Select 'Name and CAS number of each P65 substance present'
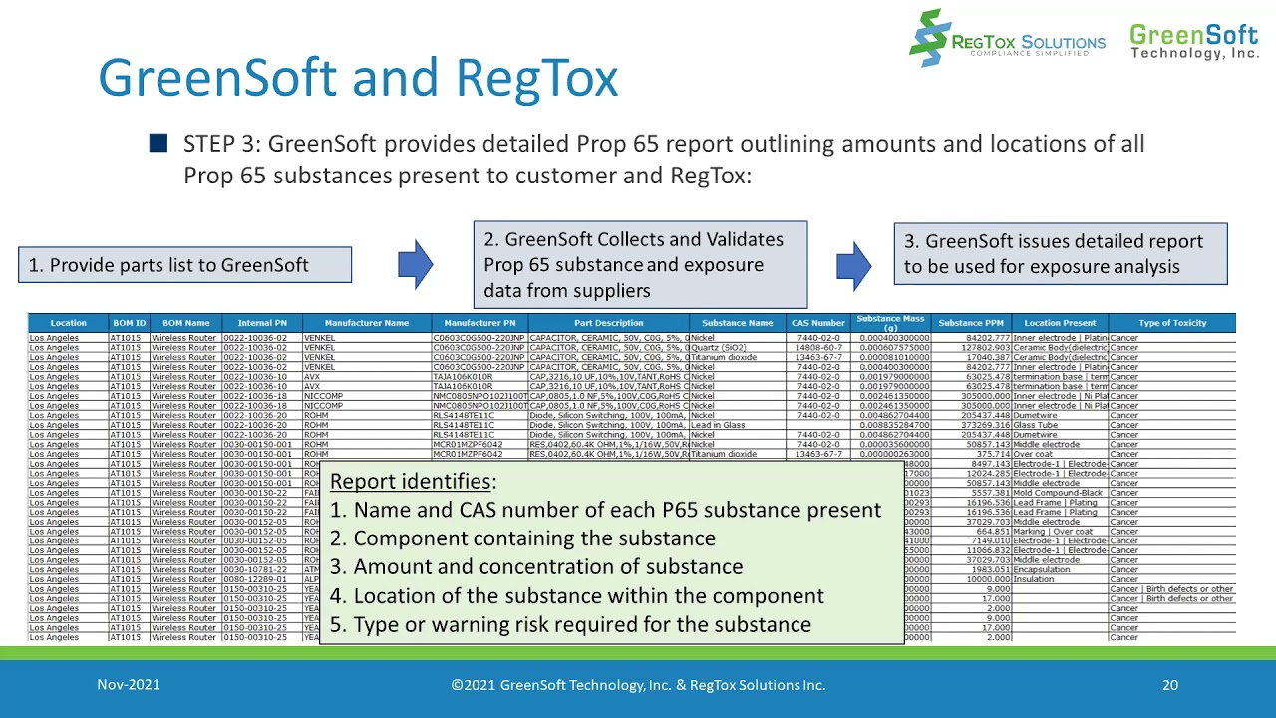Image resolution: width=1276 pixels, height=718 pixels. (x=605, y=510)
